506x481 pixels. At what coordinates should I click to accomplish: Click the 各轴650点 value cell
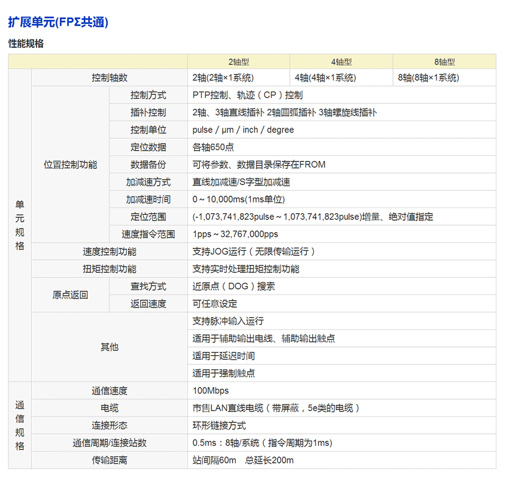[x=213, y=147]
